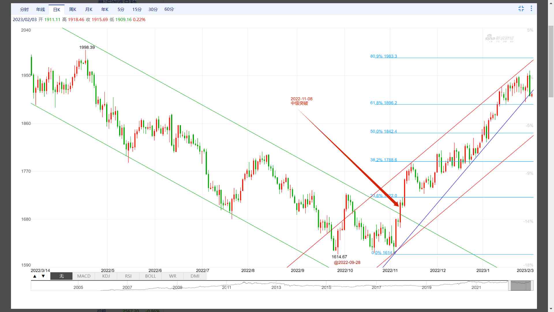Choose the 15分 interval tab
Viewport: 554px width, 312px height.
tap(137, 10)
